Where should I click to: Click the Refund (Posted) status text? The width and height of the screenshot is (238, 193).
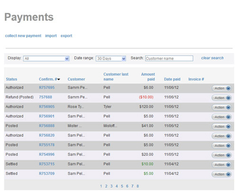(x=19, y=97)
